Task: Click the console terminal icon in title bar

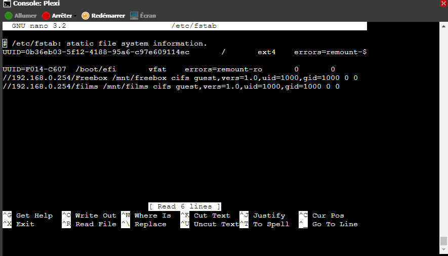Action: coord(7,4)
